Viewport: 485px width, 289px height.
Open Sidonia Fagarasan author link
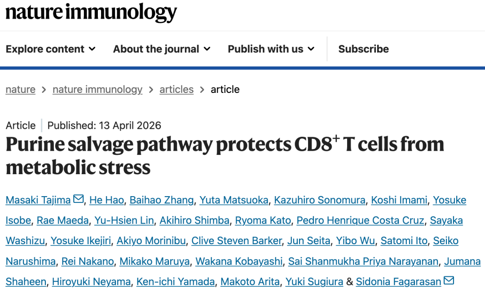(398, 282)
